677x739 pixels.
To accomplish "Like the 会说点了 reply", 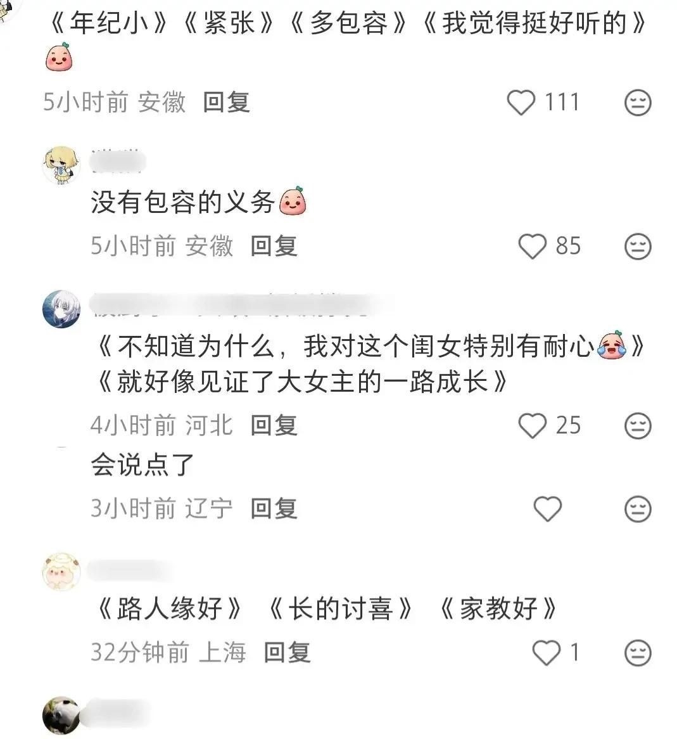I will coord(548,508).
